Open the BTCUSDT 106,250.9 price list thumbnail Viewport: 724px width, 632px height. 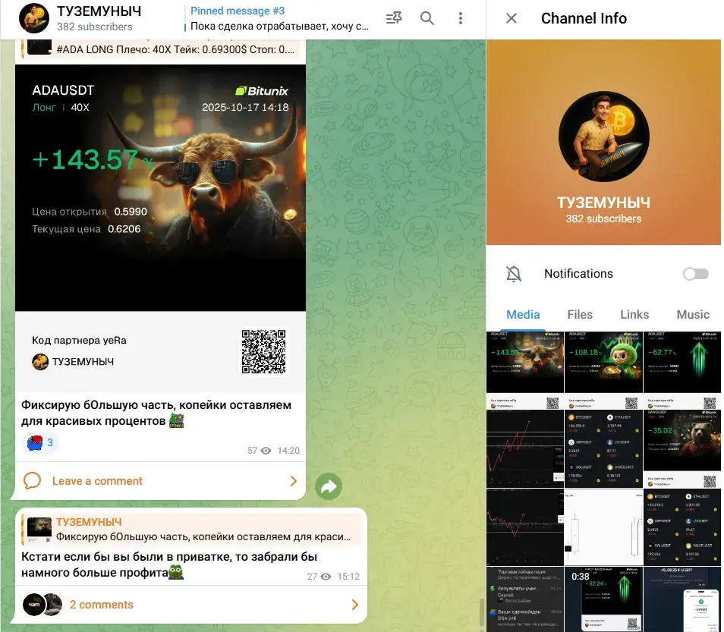(603, 448)
